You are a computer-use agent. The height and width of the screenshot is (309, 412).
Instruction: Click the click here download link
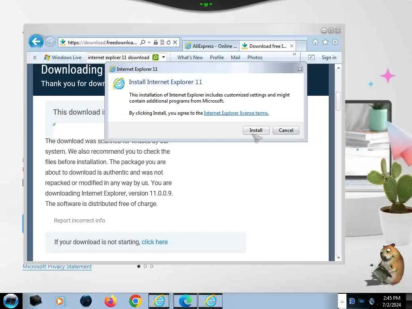tap(154, 242)
